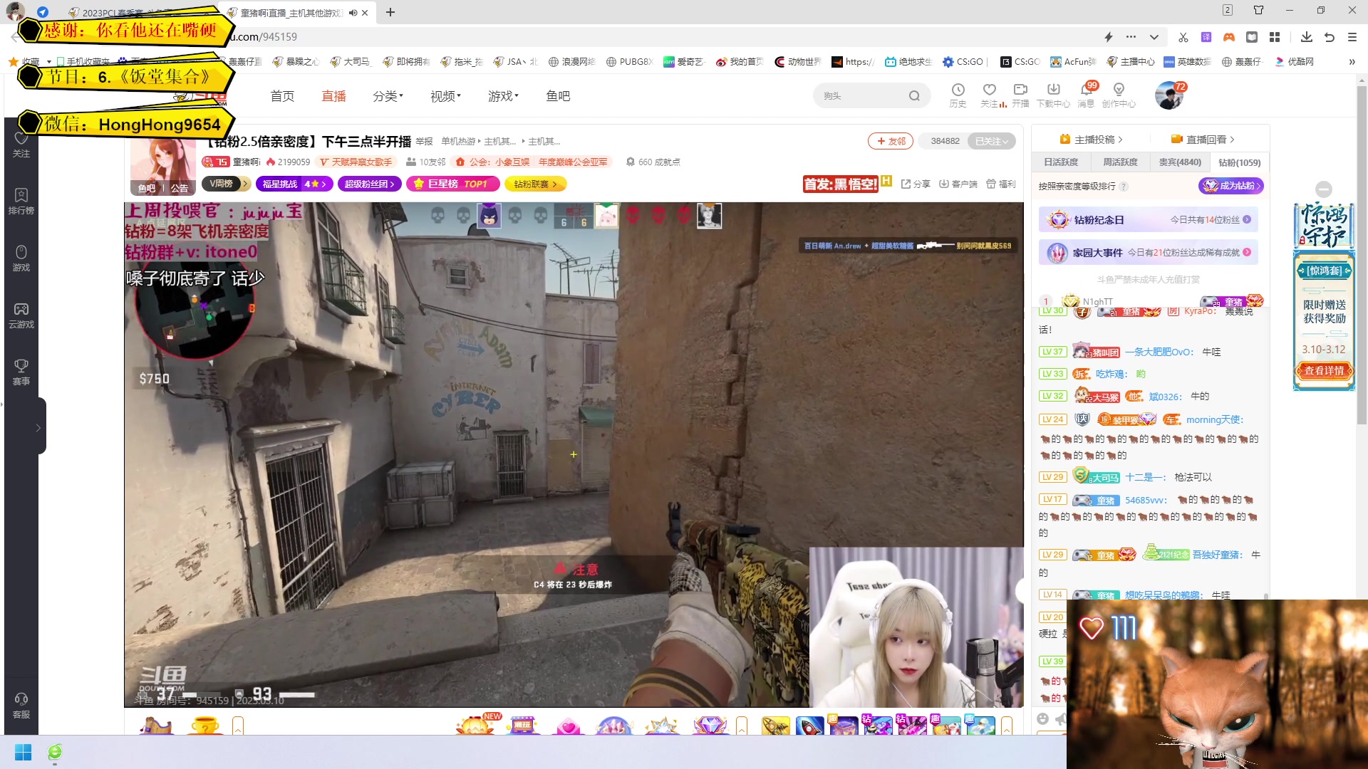Click the + 友邻 button
Viewport: 1368px width, 769px height.
click(891, 141)
